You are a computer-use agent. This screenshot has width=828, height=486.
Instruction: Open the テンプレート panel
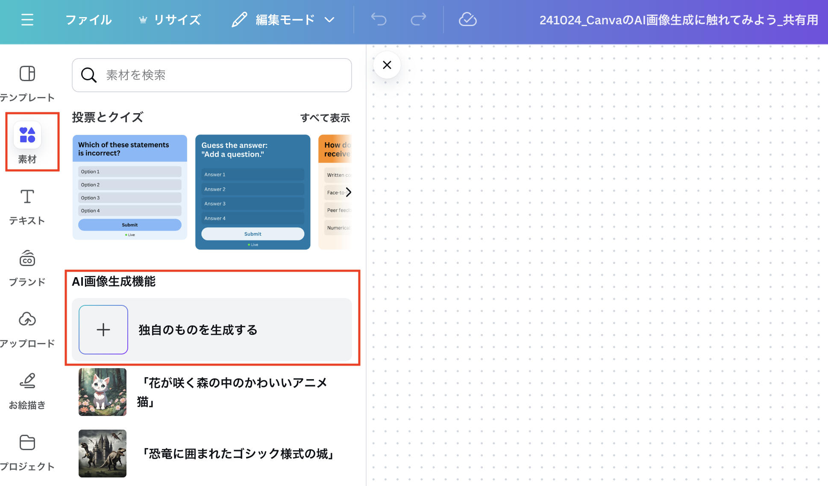(27, 81)
